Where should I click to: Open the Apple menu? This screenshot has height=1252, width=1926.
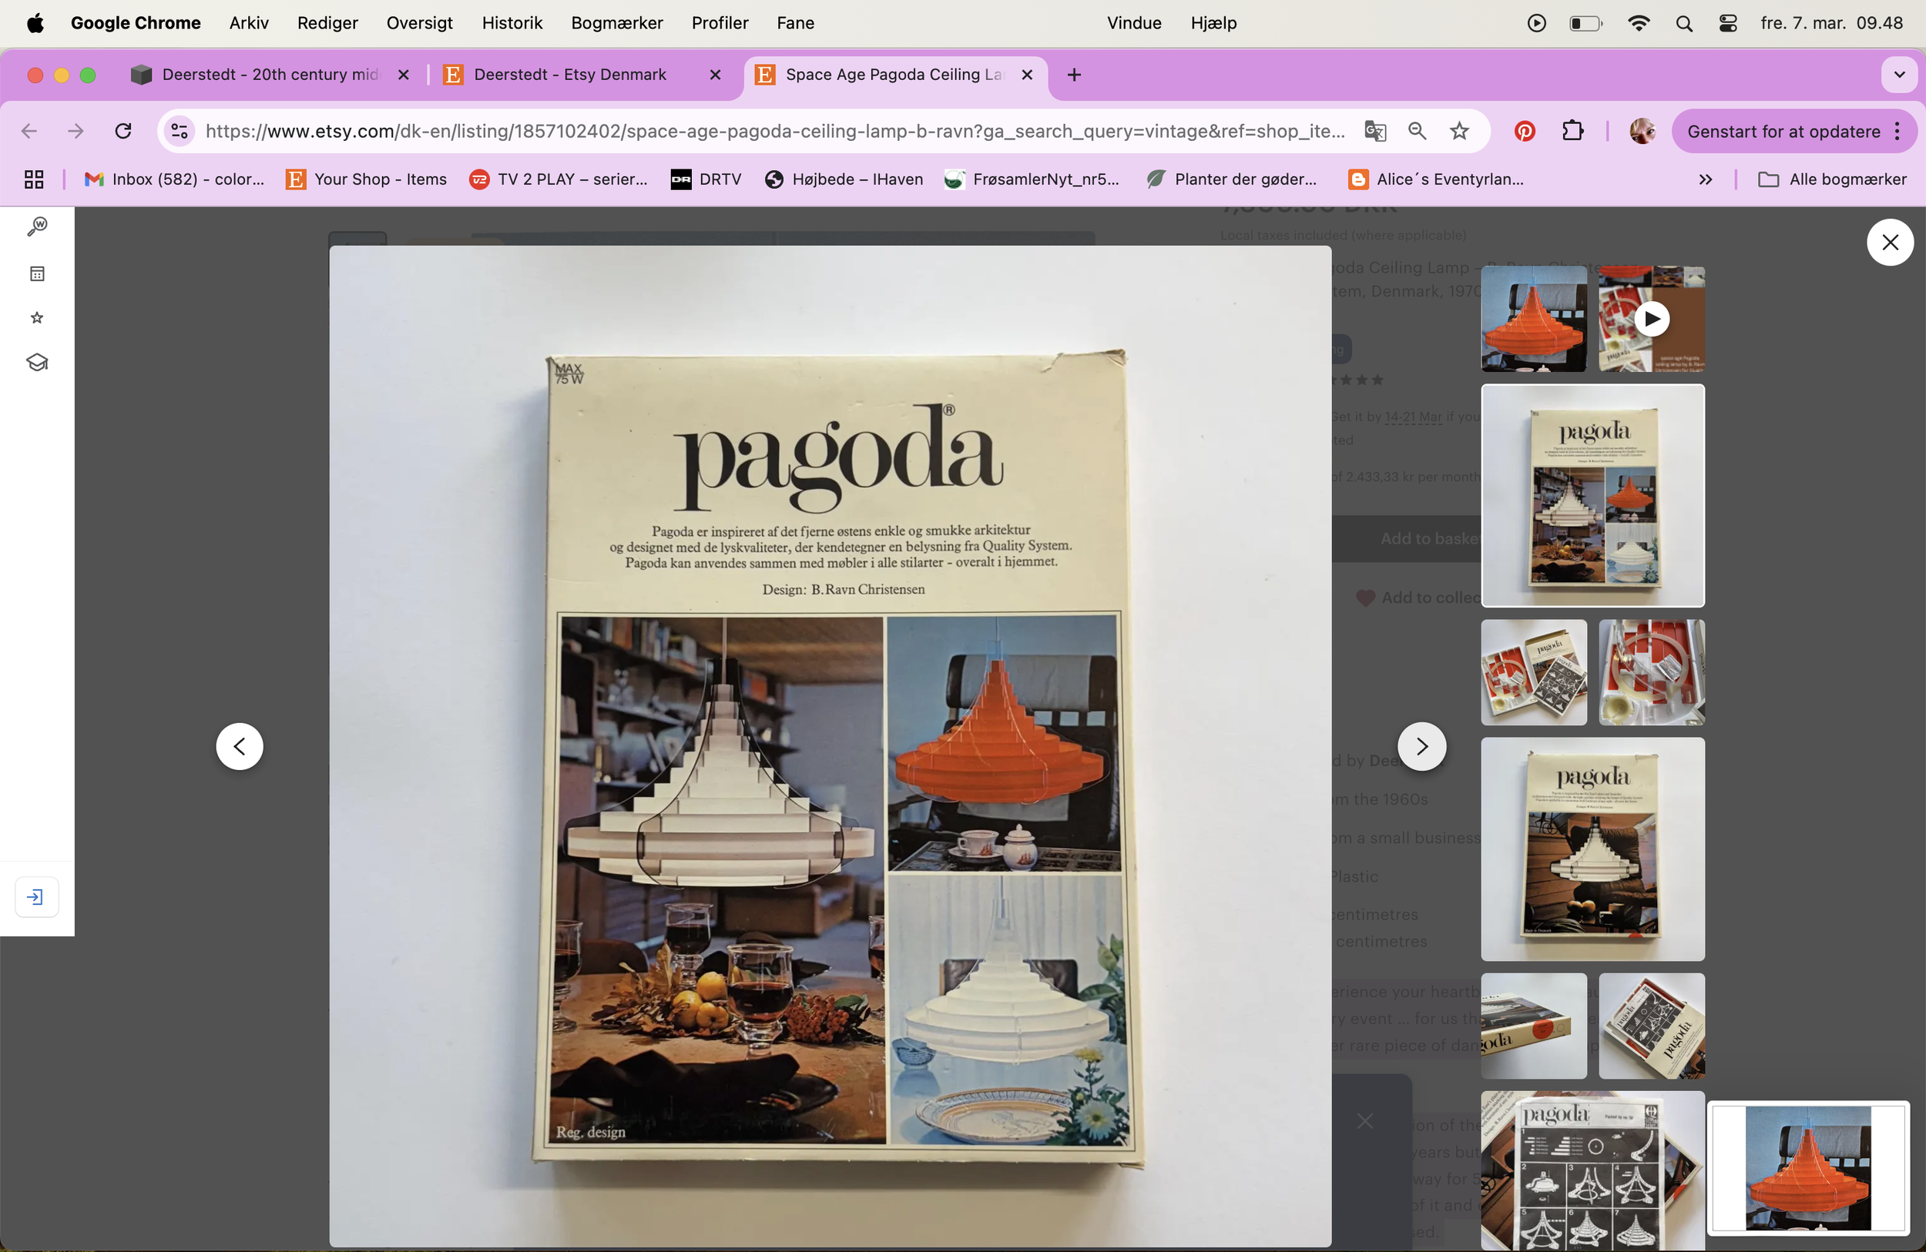[x=35, y=22]
